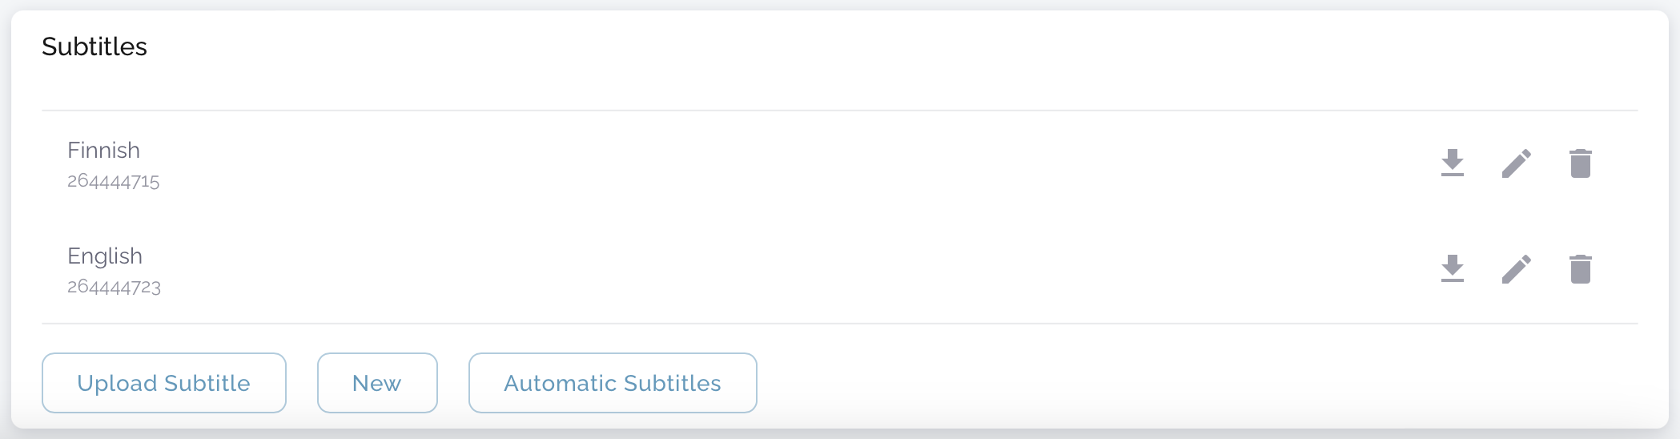Select the English language label
This screenshot has height=439, width=1680.
pyautogui.click(x=105, y=256)
